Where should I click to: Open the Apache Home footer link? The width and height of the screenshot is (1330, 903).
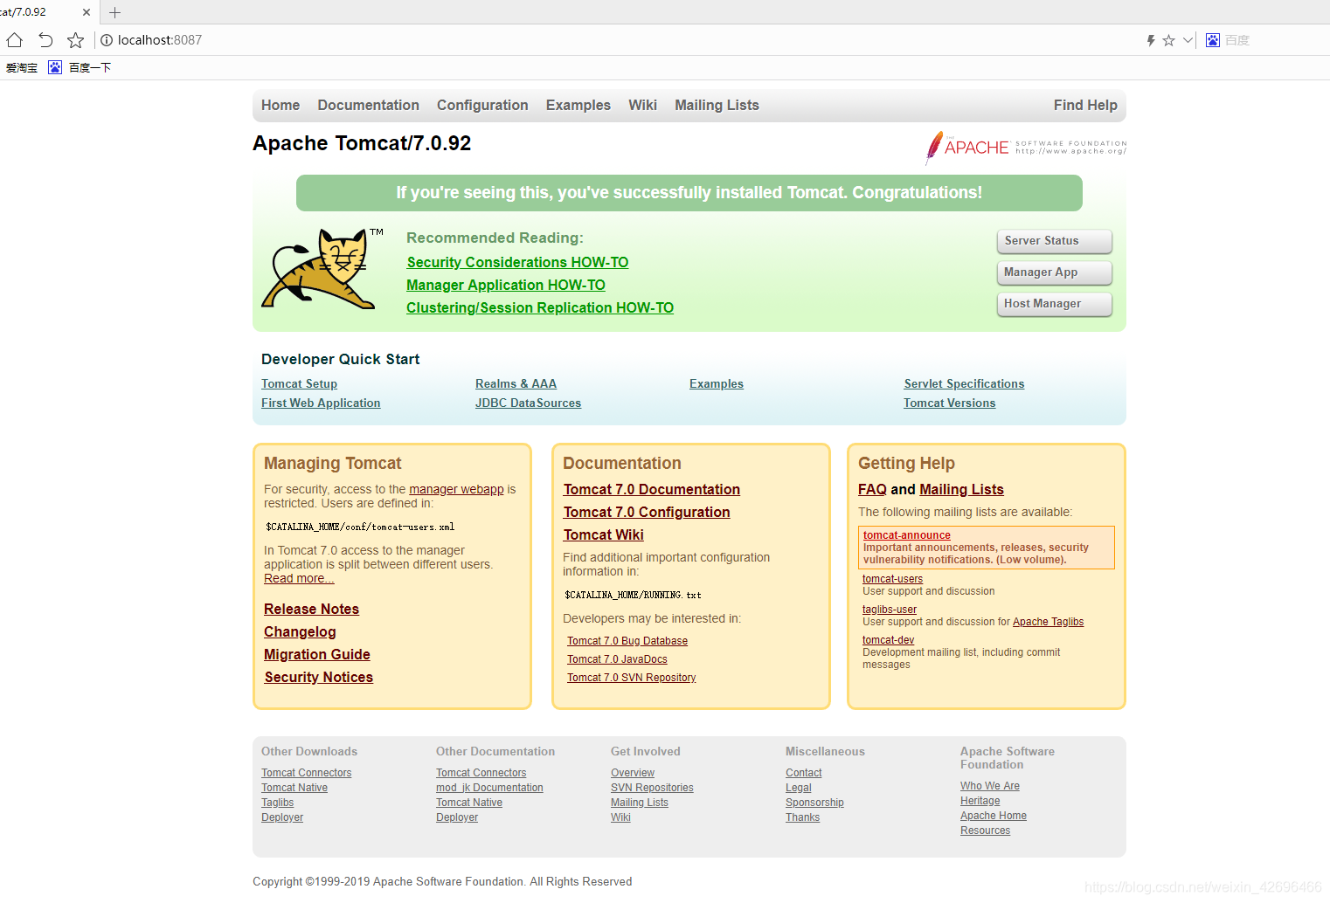tap(994, 816)
